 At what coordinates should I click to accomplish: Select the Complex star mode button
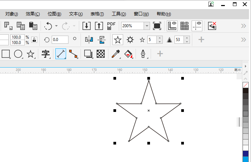click(x=130, y=40)
